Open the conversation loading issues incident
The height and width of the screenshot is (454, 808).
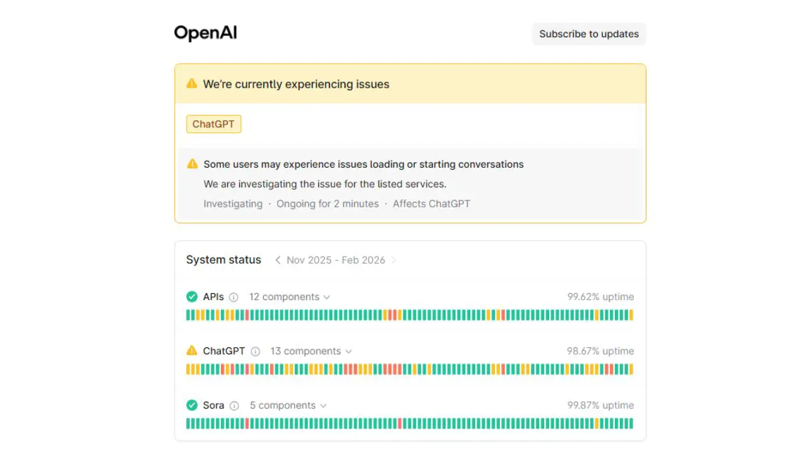point(364,164)
